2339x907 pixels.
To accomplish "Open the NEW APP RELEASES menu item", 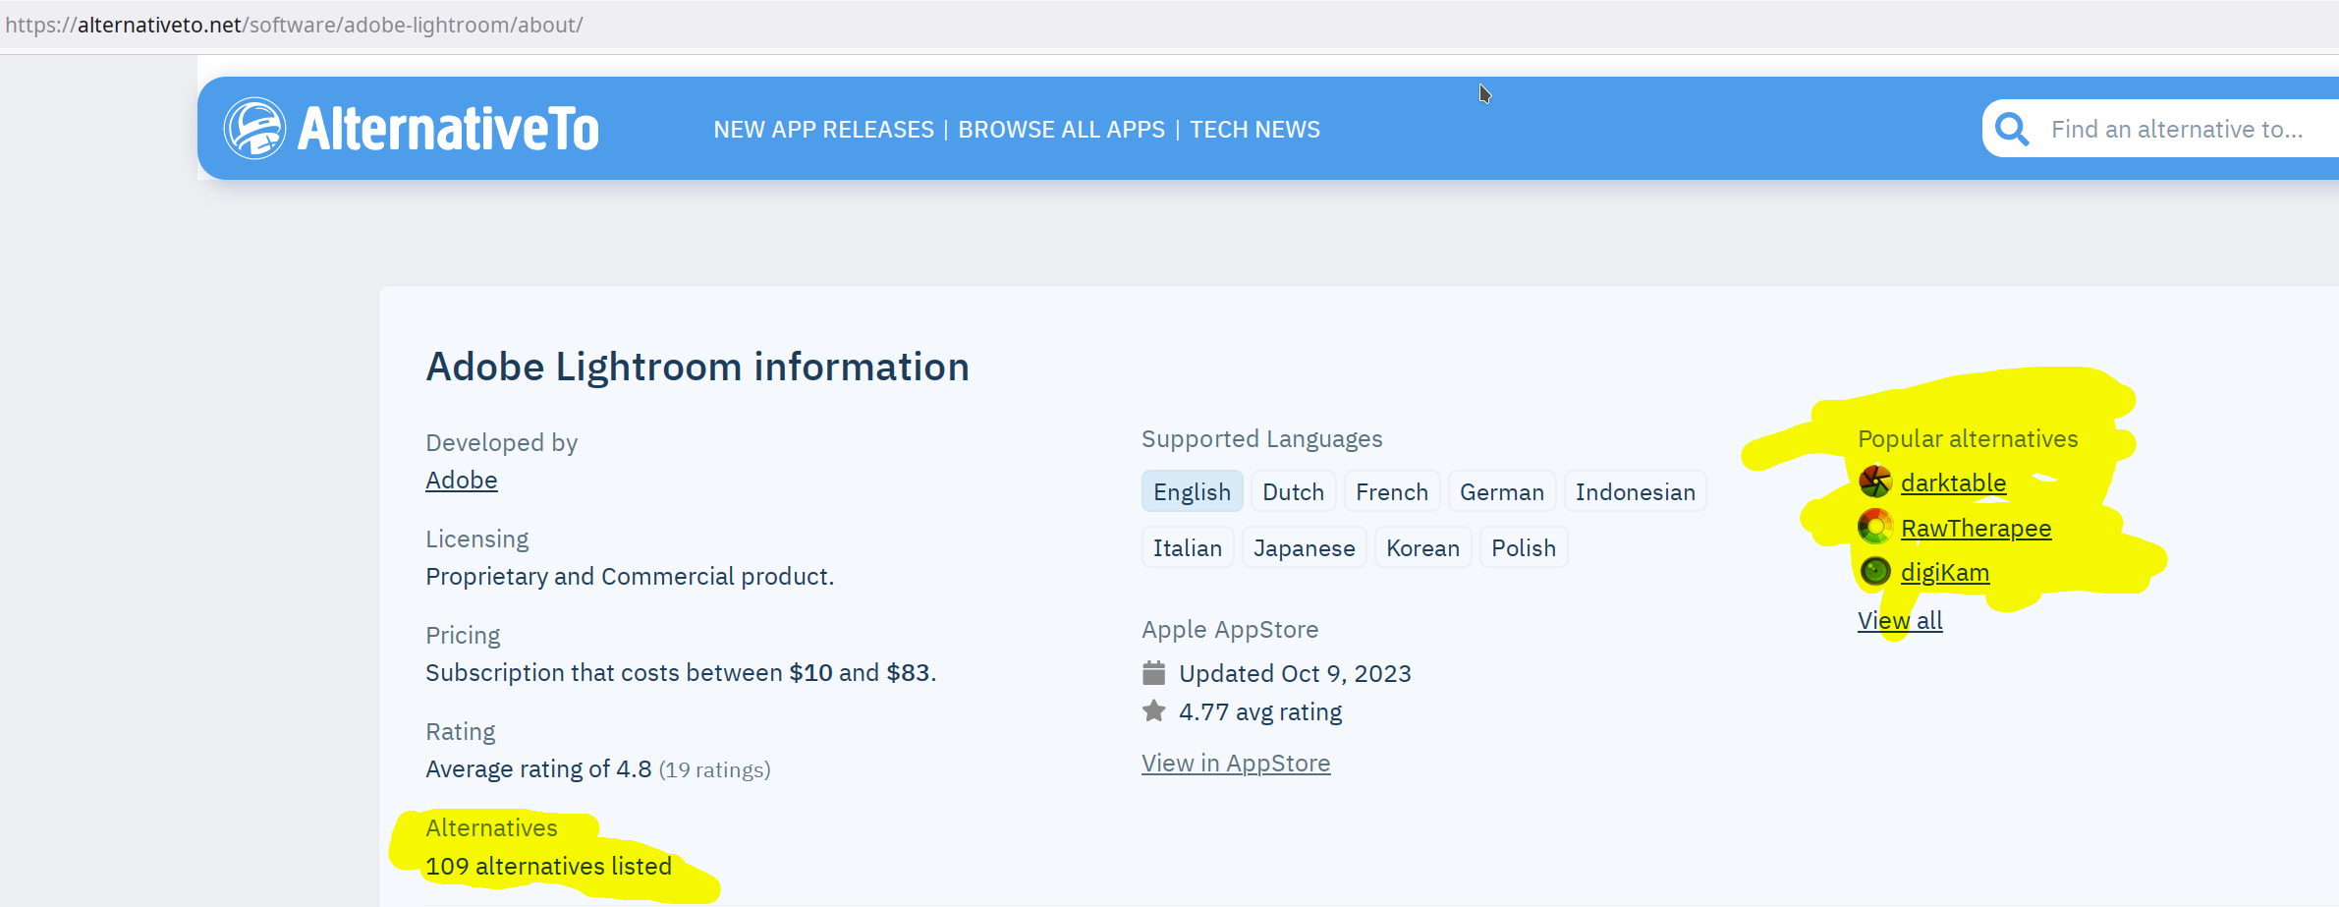I will (823, 130).
